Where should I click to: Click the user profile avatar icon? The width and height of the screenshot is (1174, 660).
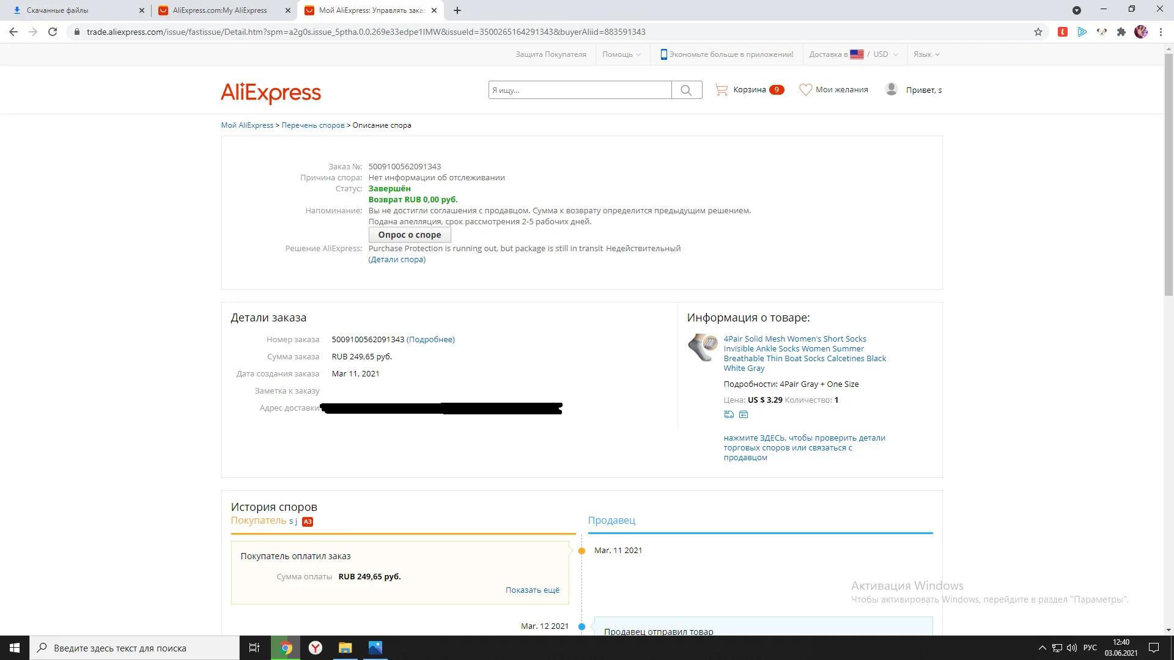(891, 89)
